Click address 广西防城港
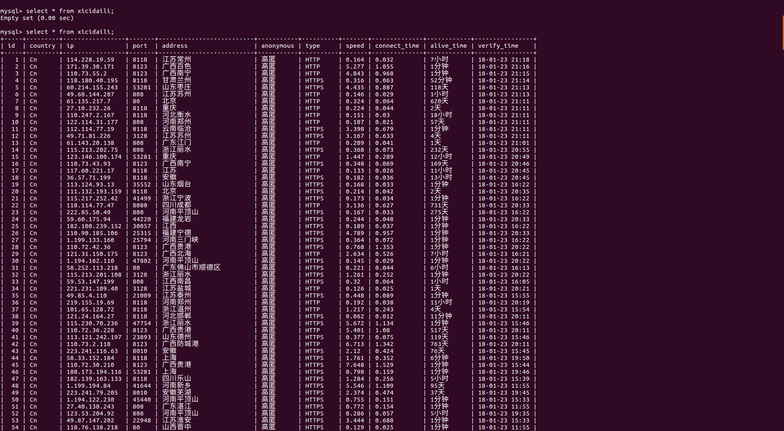The width and height of the screenshot is (784, 431). 180,344
